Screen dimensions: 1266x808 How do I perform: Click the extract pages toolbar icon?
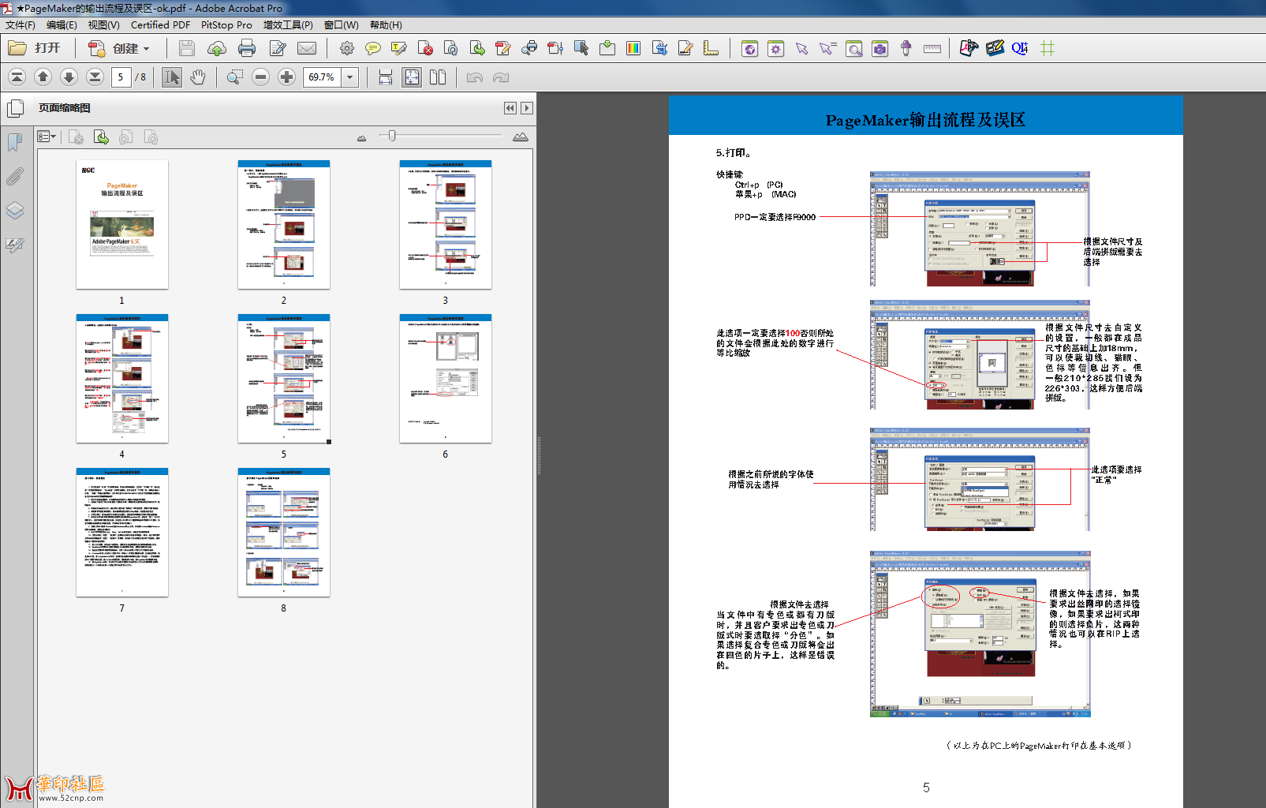click(477, 48)
